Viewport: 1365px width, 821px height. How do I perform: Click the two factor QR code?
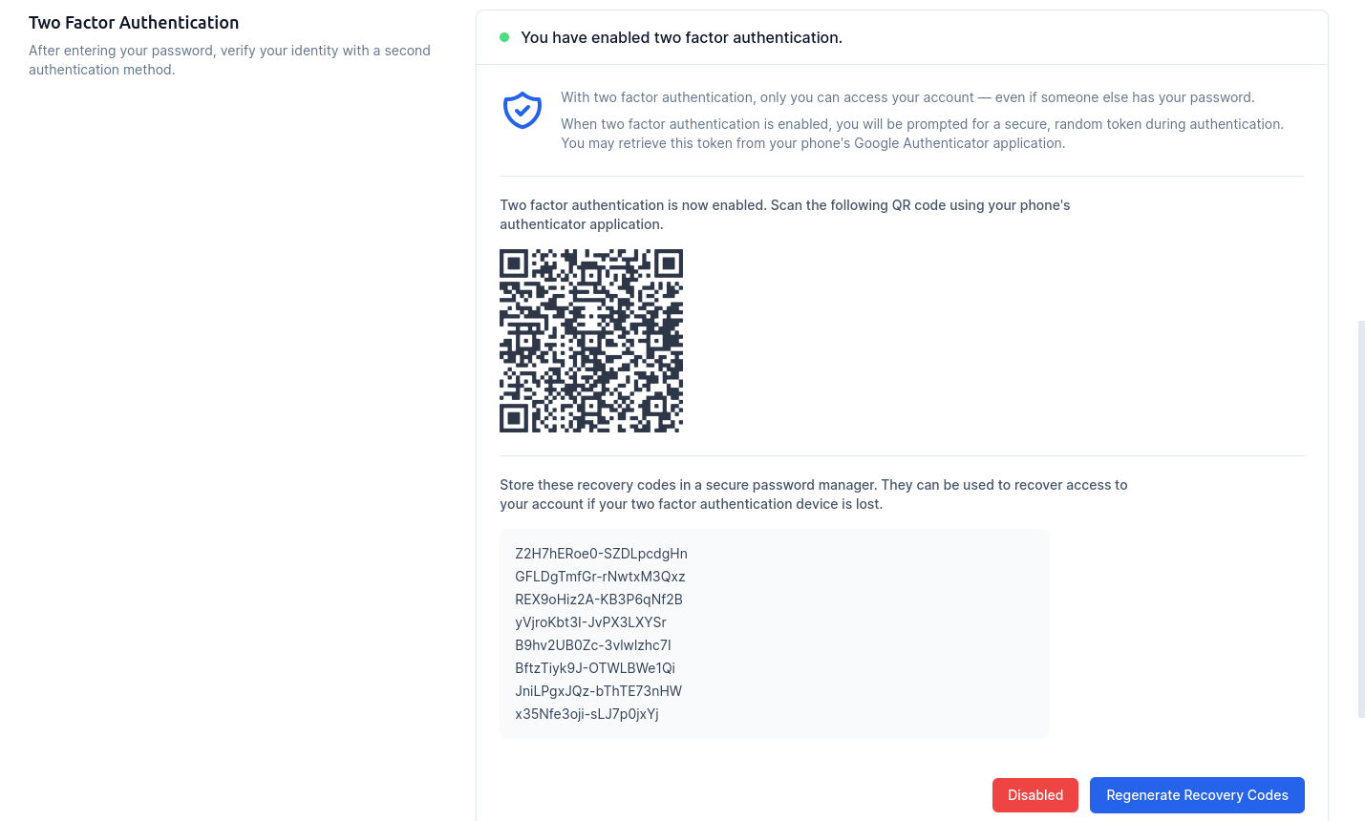[x=591, y=341]
